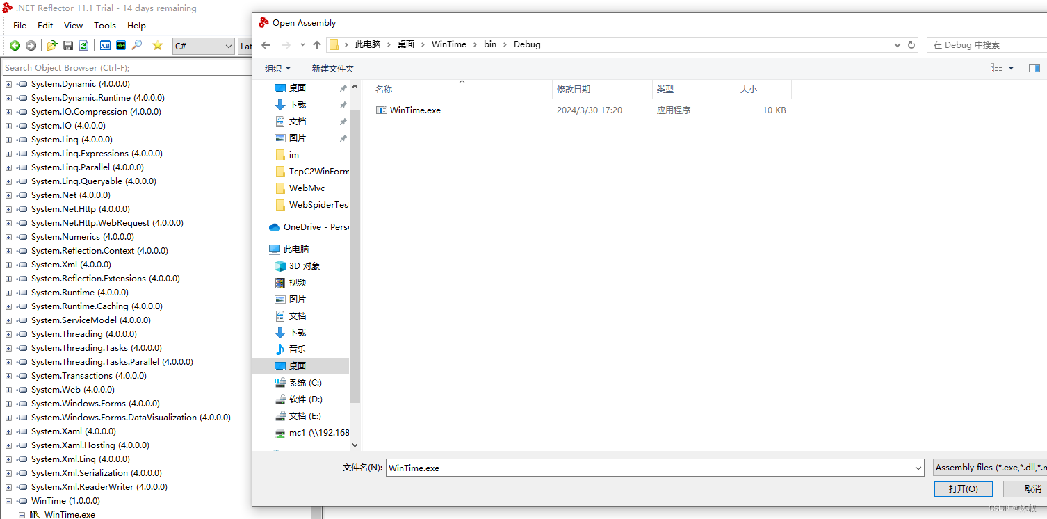Image resolution: width=1047 pixels, height=519 pixels.
Task: Toggle the preview pane icon in Open dialog
Action: (1034, 68)
